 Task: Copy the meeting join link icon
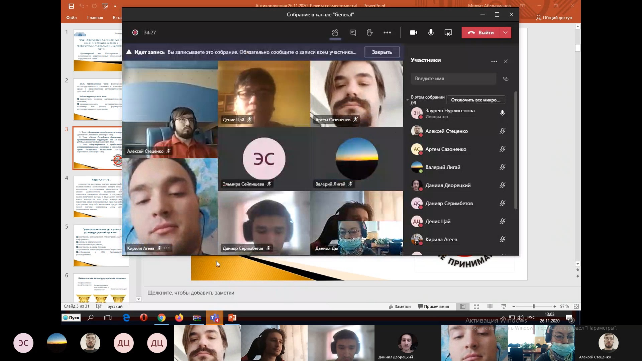pyautogui.click(x=506, y=79)
